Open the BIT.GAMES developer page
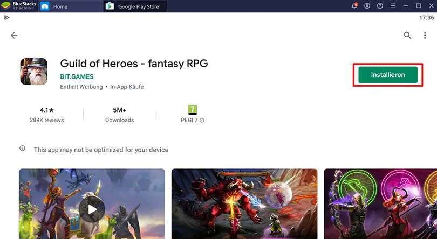Screen dimensions: 437x239 point(77,76)
